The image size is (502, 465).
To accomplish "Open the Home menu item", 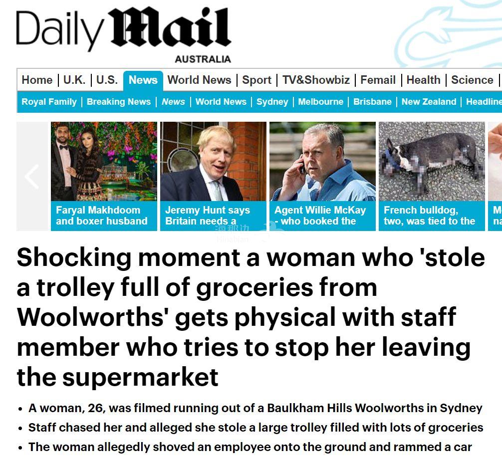I will tap(37, 80).
